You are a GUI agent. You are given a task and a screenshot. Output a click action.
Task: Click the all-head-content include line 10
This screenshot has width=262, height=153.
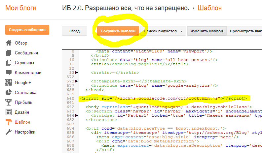click(x=154, y=60)
